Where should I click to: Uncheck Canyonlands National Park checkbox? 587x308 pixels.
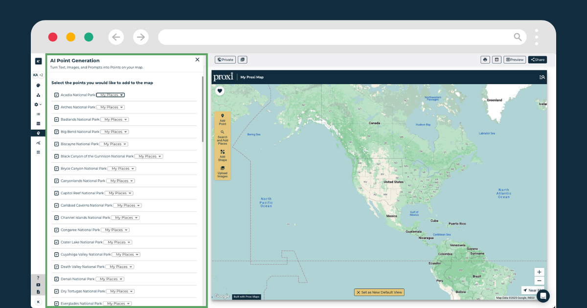(57, 181)
